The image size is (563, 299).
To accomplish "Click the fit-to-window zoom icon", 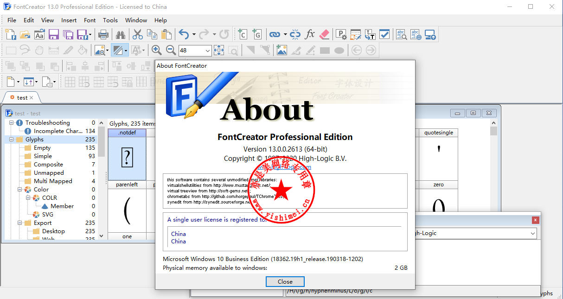I will tap(219, 50).
